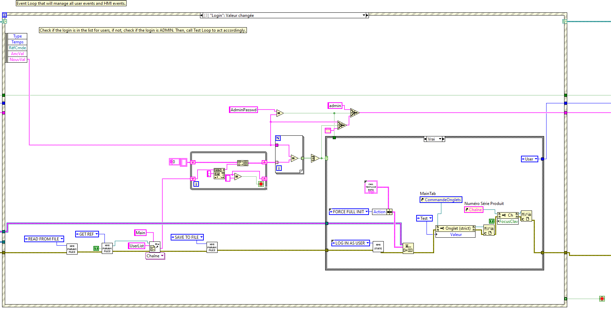
Task: Toggle the True constant wired to GET REF subVI
Action: [x=96, y=248]
